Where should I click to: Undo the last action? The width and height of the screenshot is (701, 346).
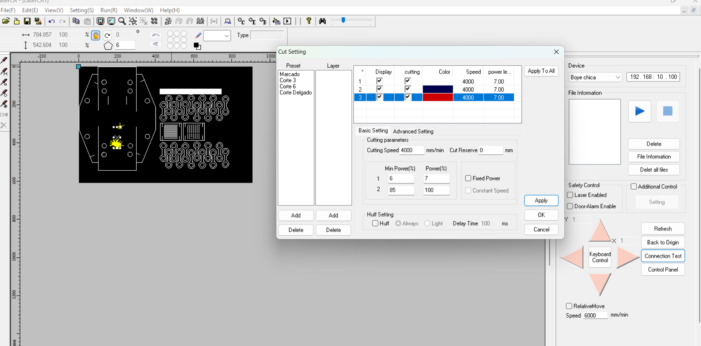(x=51, y=21)
